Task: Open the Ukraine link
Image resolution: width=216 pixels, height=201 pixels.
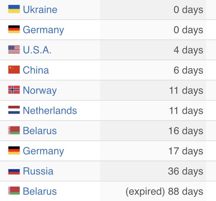Action: point(40,9)
